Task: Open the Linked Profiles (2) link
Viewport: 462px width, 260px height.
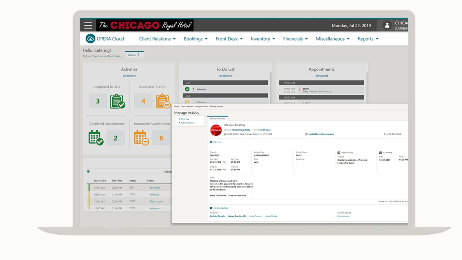Action: click(237, 216)
